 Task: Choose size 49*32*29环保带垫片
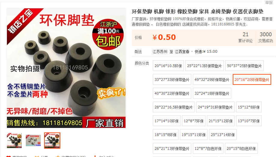click(212, 79)
